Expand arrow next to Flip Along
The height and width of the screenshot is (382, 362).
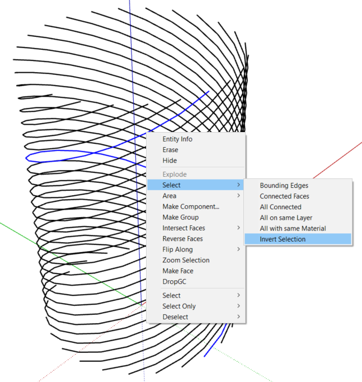coord(239,249)
